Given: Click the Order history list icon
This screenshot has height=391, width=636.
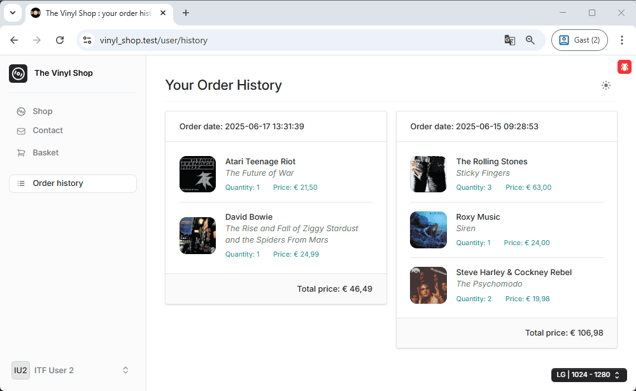Looking at the screenshot, I should 21,184.
